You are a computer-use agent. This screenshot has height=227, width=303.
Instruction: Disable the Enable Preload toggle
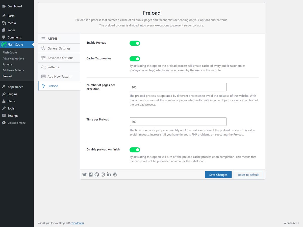click(x=135, y=43)
